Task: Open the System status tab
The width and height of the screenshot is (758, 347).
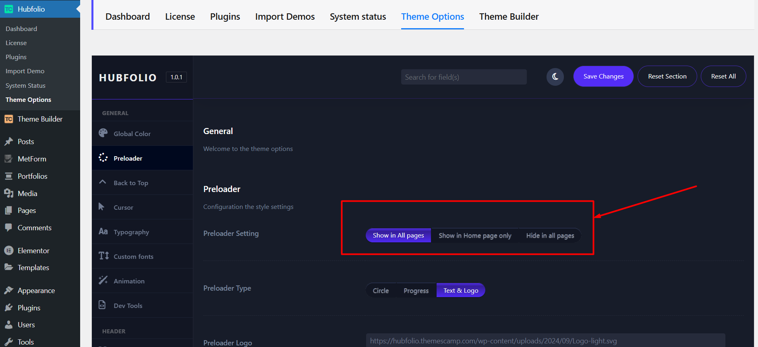Action: click(x=358, y=17)
